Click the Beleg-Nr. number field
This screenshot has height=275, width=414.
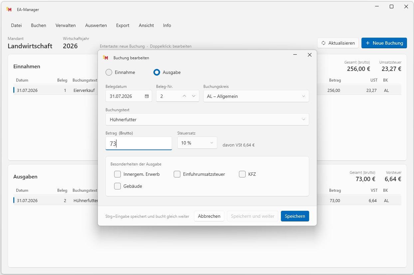[178, 96]
